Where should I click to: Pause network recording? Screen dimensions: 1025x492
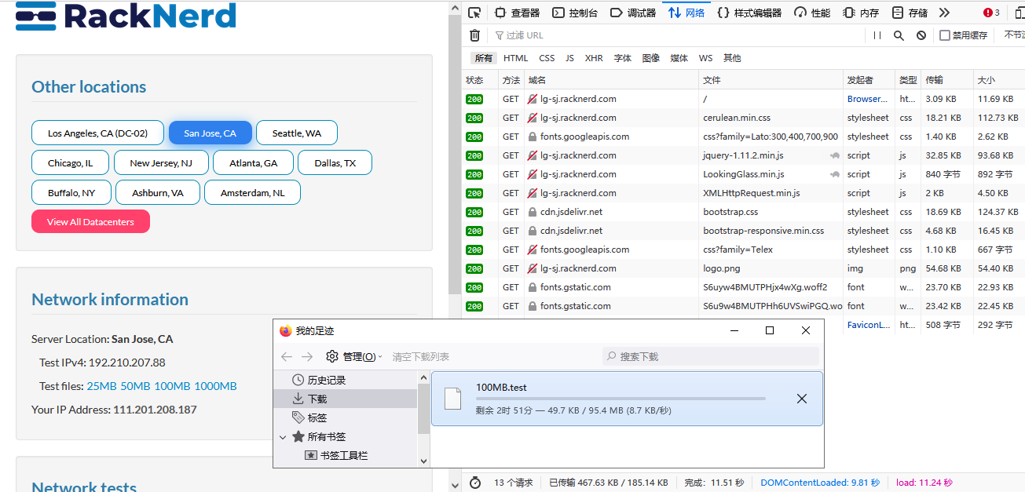pyautogui.click(x=877, y=35)
